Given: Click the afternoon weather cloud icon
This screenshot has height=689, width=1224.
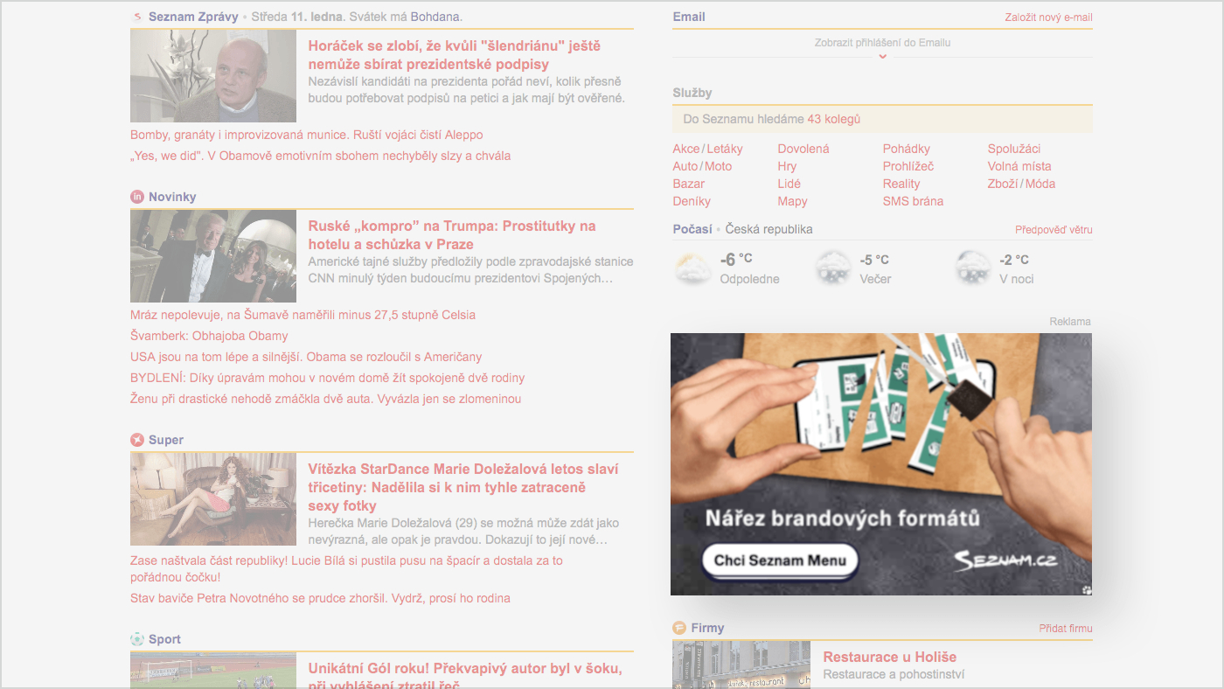Looking at the screenshot, I should click(692, 268).
